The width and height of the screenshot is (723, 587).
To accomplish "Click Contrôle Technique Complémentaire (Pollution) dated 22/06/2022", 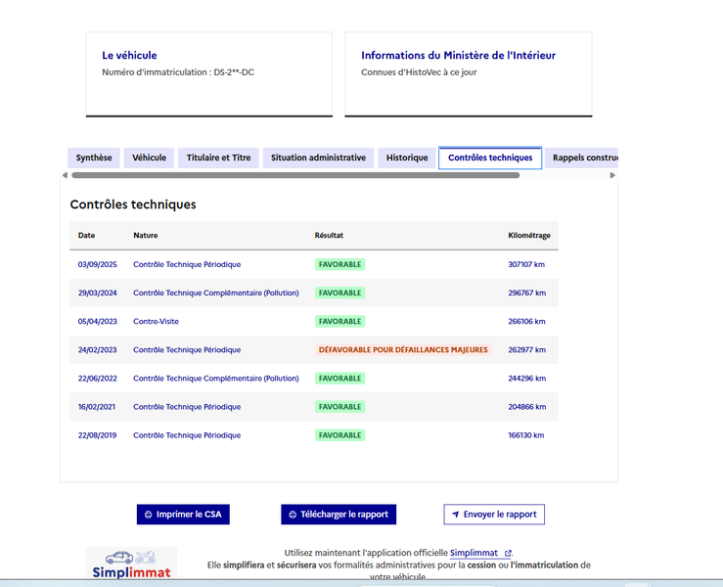I will 216,378.
